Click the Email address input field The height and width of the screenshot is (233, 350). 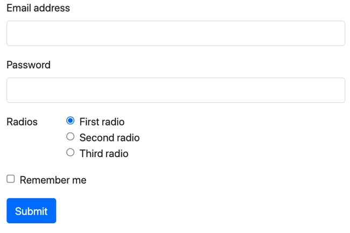point(176,33)
